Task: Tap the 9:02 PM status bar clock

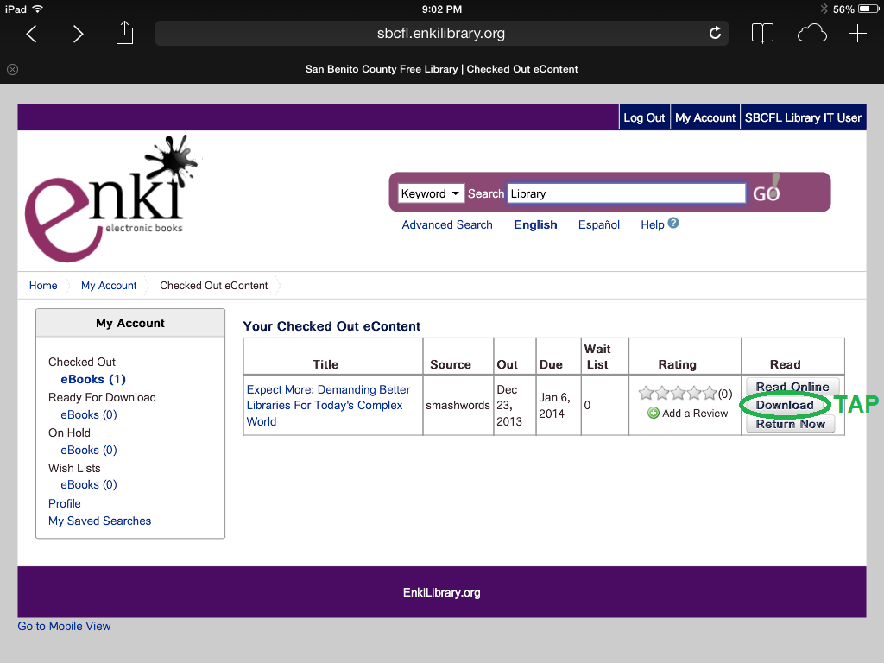Action: [x=441, y=9]
